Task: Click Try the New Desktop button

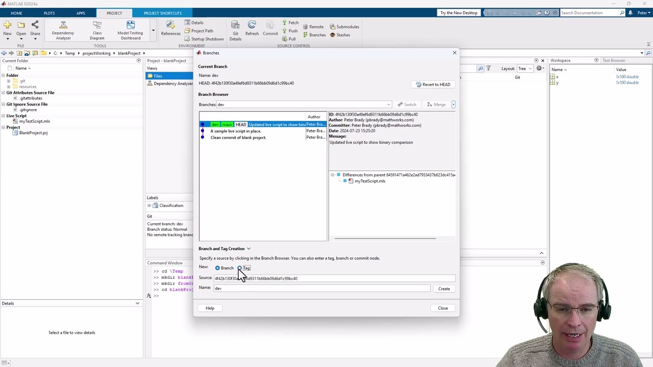Action: coord(459,13)
